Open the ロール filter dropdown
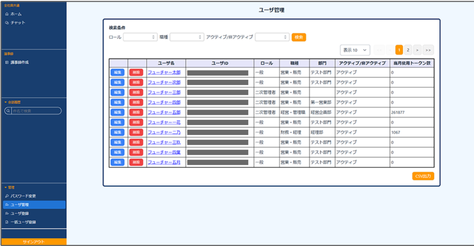474x246 pixels. click(140, 37)
